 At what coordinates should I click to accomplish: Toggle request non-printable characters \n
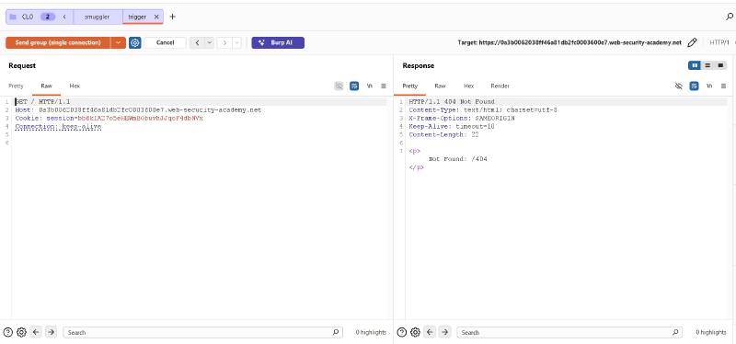click(x=370, y=86)
